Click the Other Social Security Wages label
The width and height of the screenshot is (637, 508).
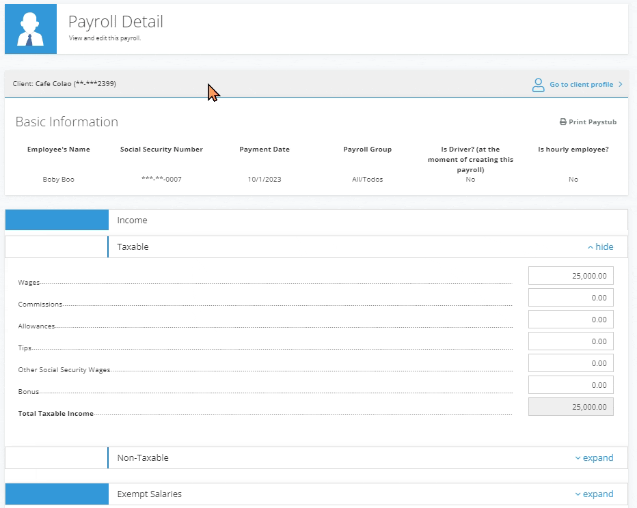click(x=64, y=369)
